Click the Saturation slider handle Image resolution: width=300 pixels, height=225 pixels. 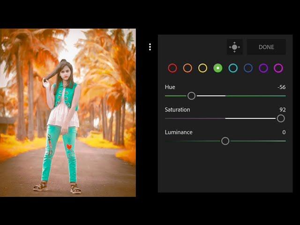(x=281, y=118)
